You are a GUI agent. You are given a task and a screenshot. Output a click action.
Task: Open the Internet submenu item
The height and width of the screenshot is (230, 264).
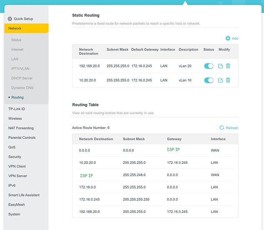click(x=18, y=49)
